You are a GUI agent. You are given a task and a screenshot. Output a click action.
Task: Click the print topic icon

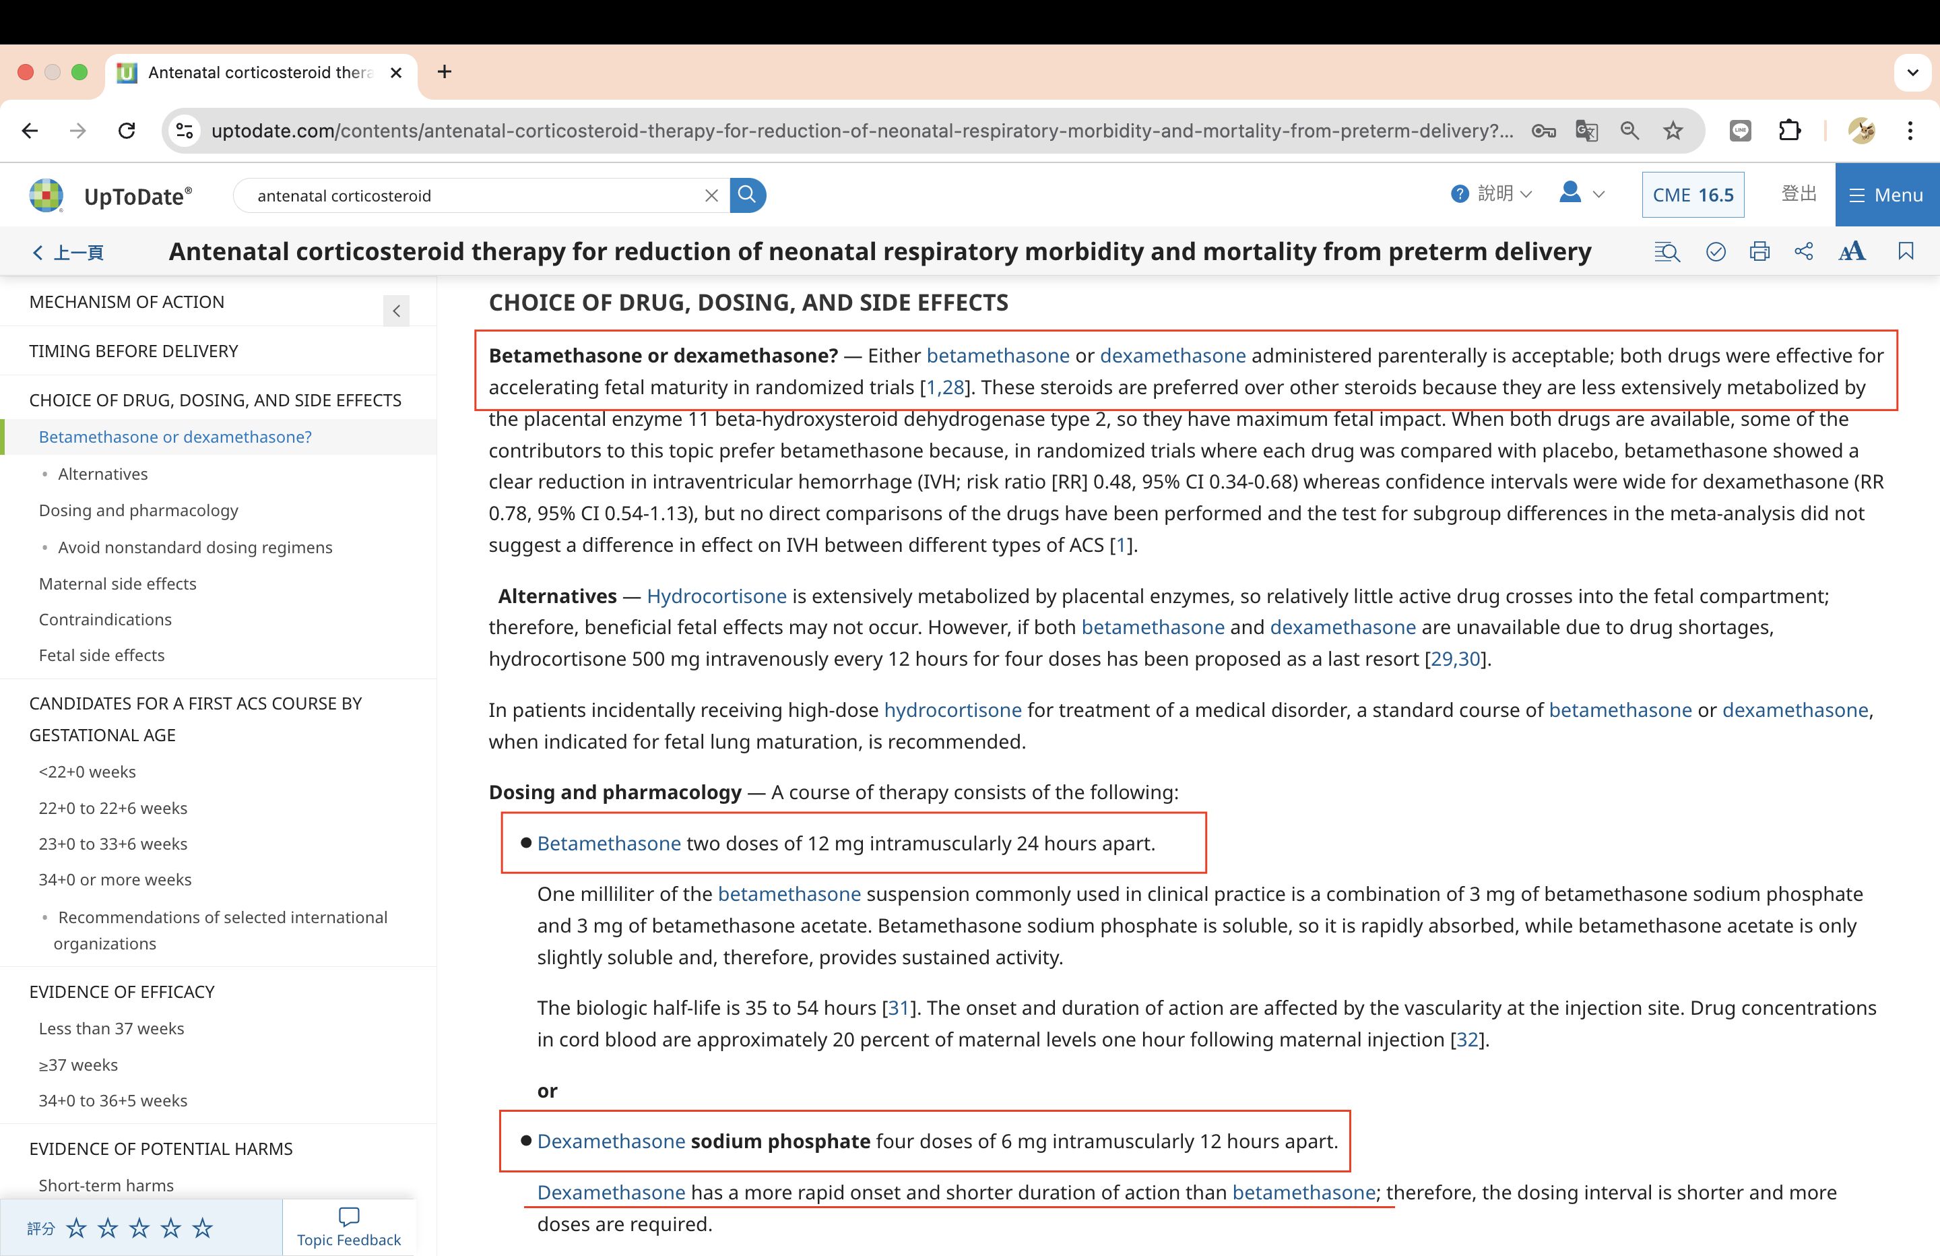click(1759, 251)
